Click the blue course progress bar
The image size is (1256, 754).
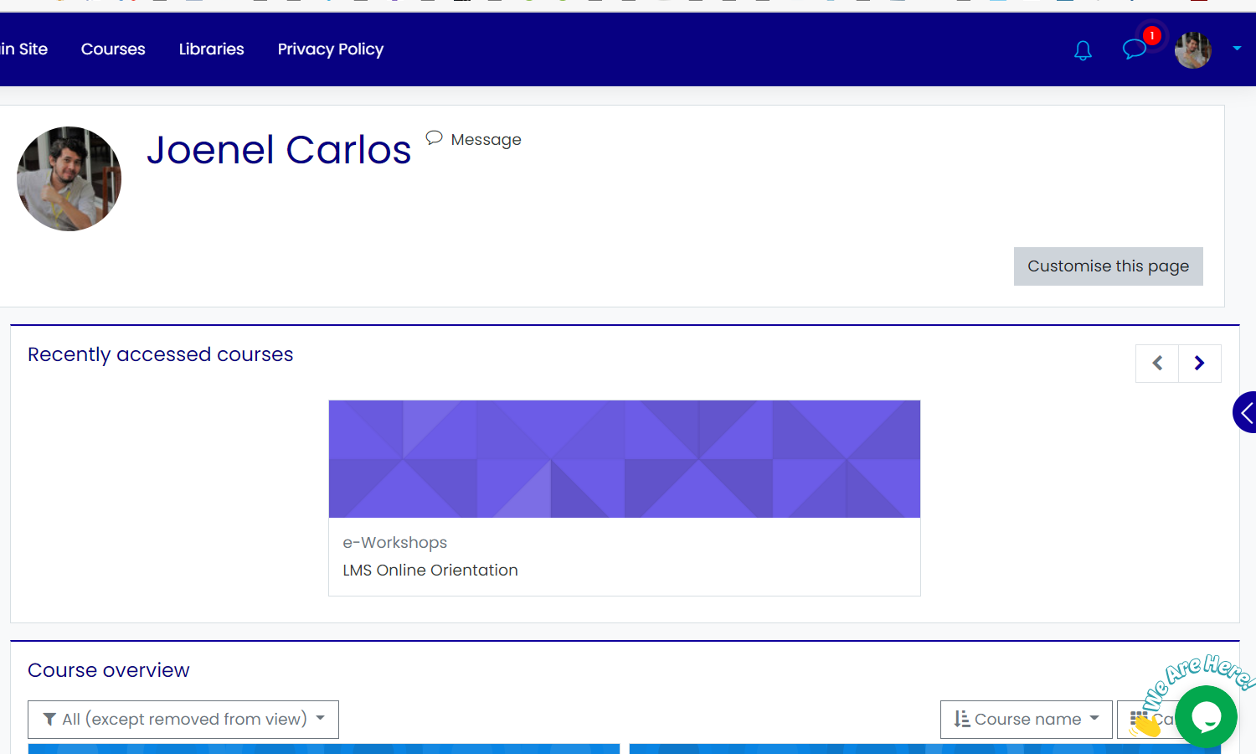[x=323, y=749]
